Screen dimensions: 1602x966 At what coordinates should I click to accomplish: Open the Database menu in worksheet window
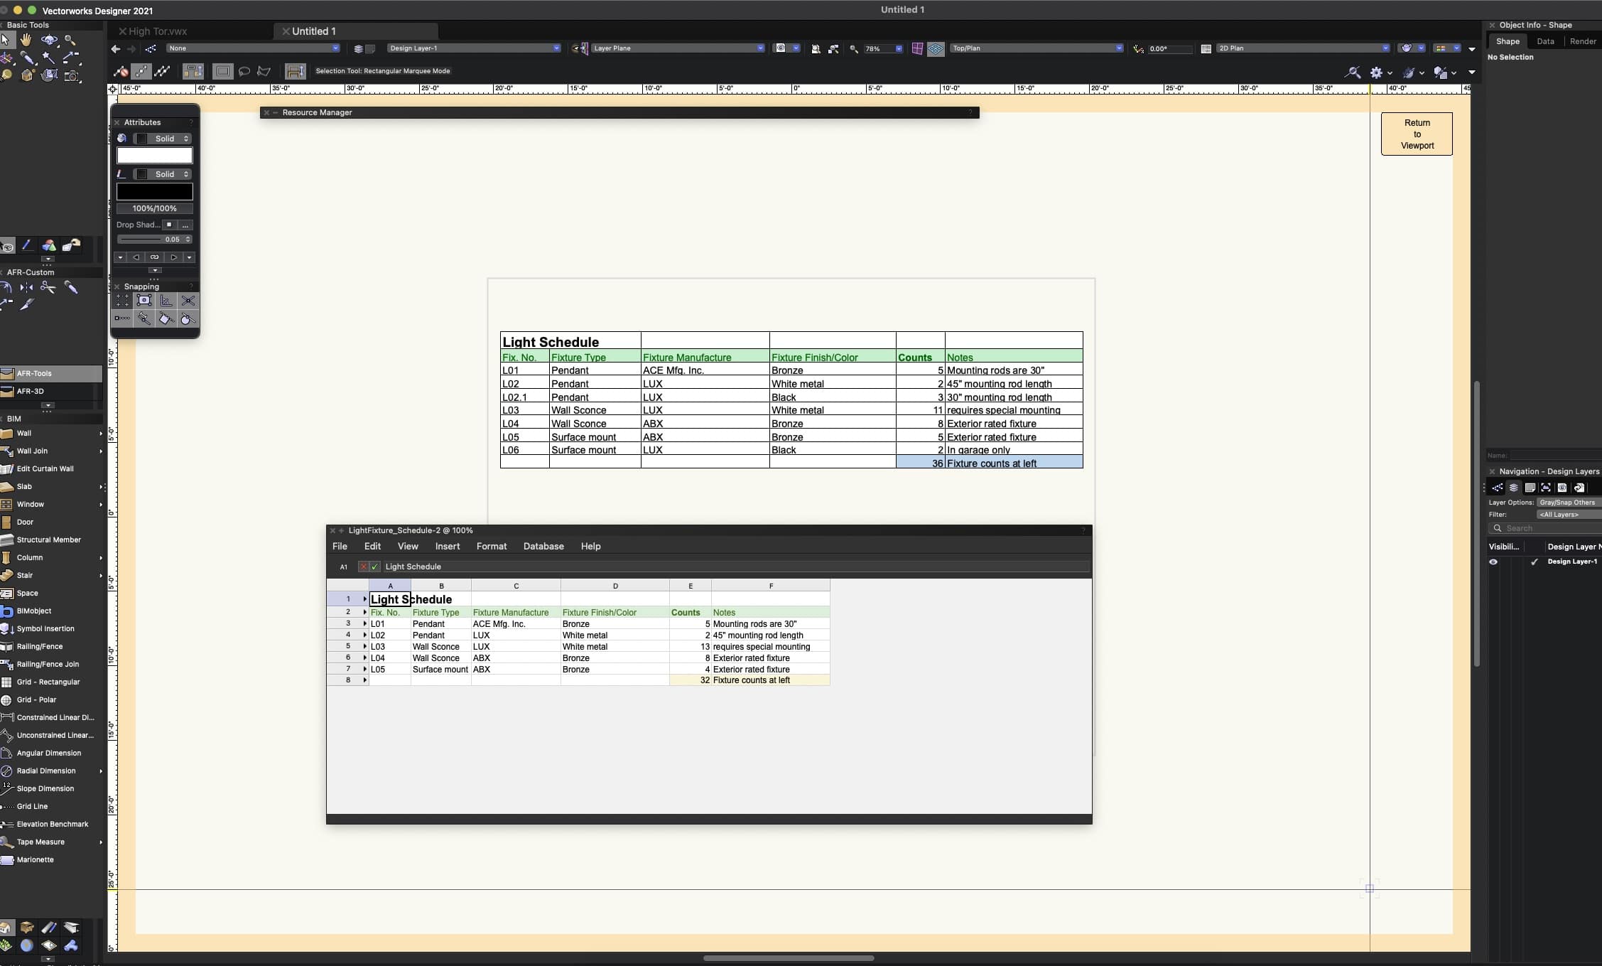[x=543, y=546]
